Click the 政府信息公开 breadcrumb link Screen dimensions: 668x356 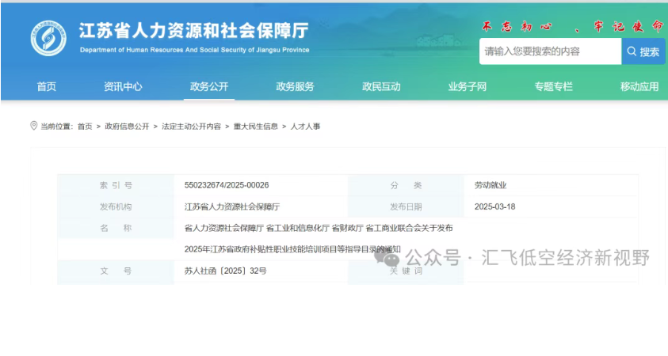coord(127,127)
